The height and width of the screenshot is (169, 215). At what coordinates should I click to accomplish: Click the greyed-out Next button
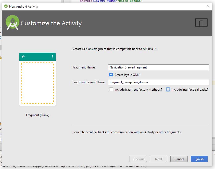pos(158,159)
